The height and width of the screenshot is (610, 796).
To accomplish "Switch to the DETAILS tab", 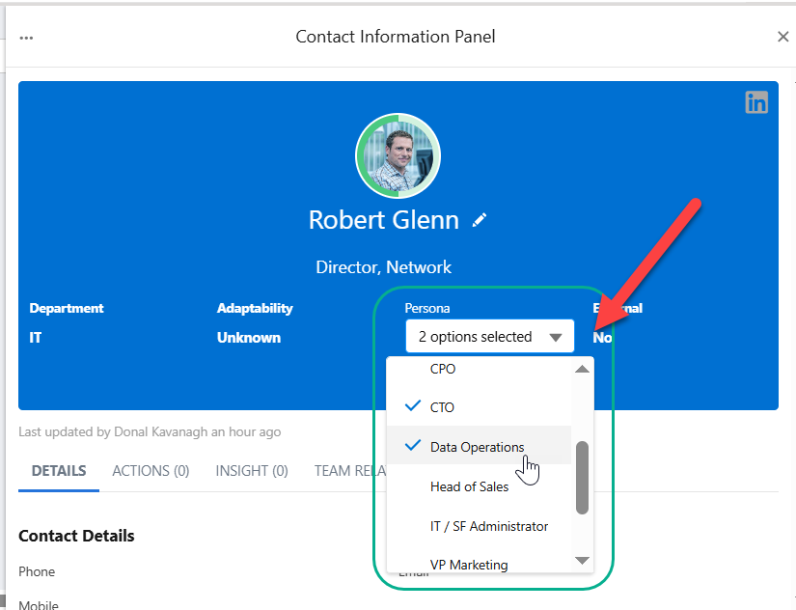I will pyautogui.click(x=59, y=471).
